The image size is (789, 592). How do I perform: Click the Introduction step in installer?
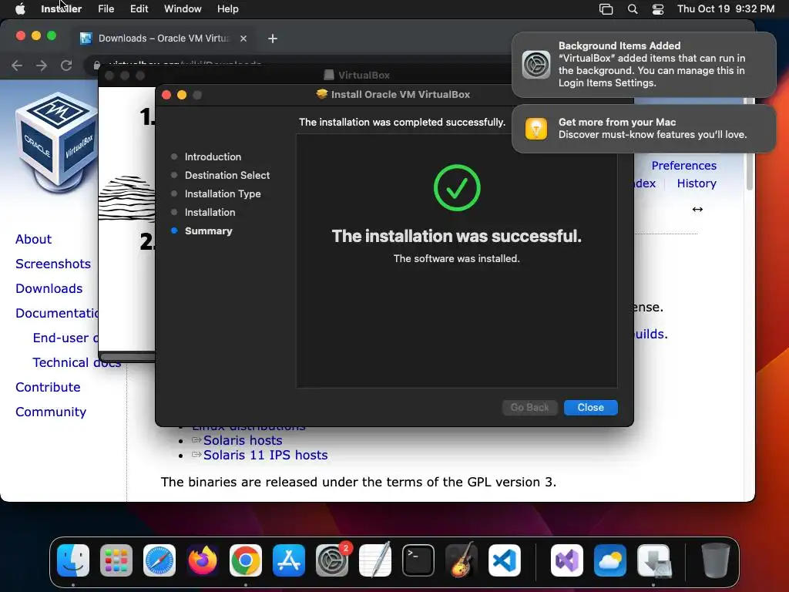click(213, 156)
